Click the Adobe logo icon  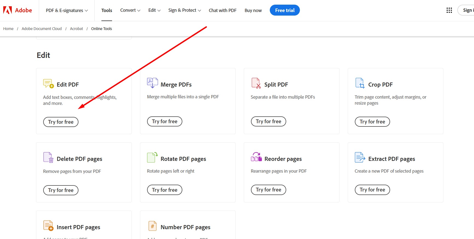7,10
